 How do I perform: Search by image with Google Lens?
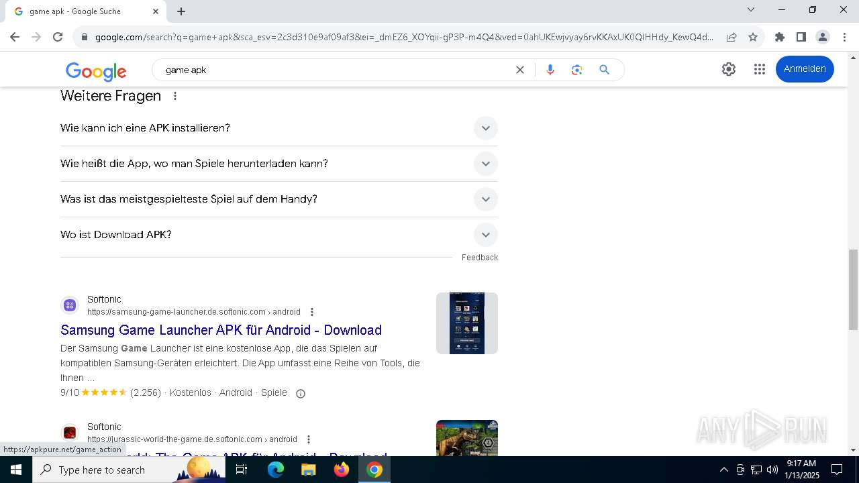tap(576, 70)
